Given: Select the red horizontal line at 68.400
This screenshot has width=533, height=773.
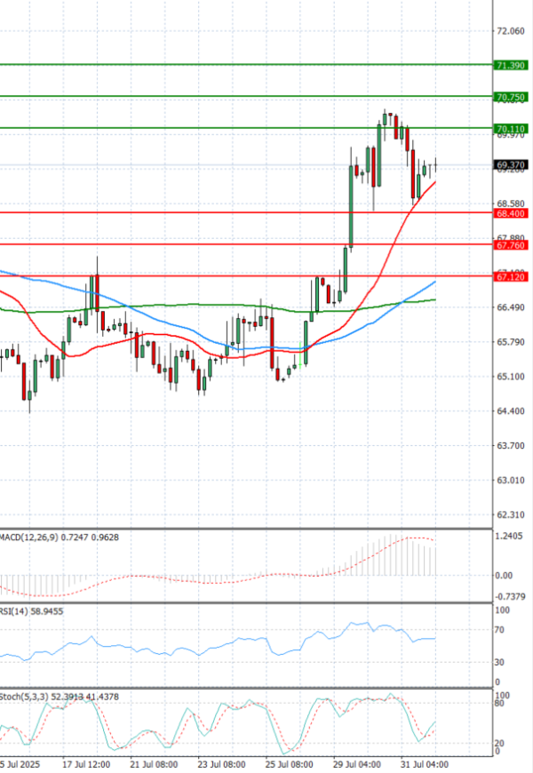Looking at the screenshot, I should pyautogui.click(x=247, y=212).
